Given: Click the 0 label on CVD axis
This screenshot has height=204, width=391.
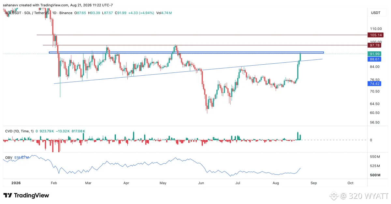Looking at the screenshot, I should click(x=371, y=140).
